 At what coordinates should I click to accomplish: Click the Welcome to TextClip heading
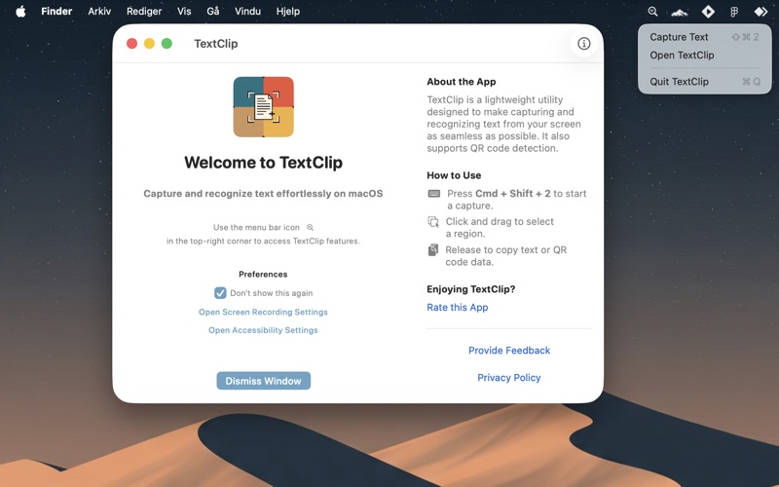(x=263, y=163)
